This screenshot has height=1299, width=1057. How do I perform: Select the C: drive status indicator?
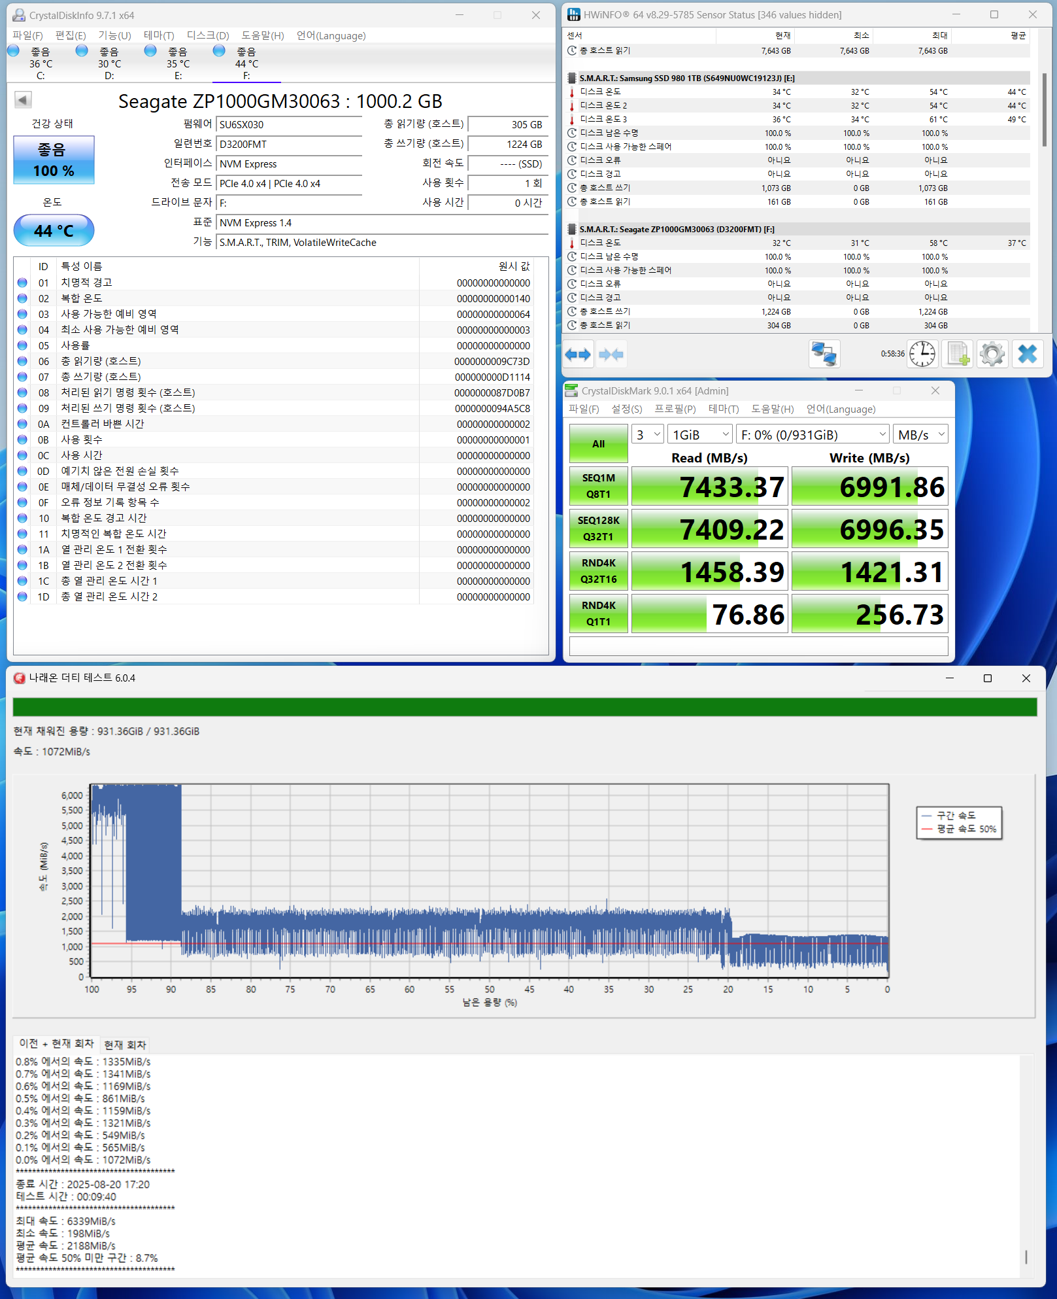tap(40, 63)
